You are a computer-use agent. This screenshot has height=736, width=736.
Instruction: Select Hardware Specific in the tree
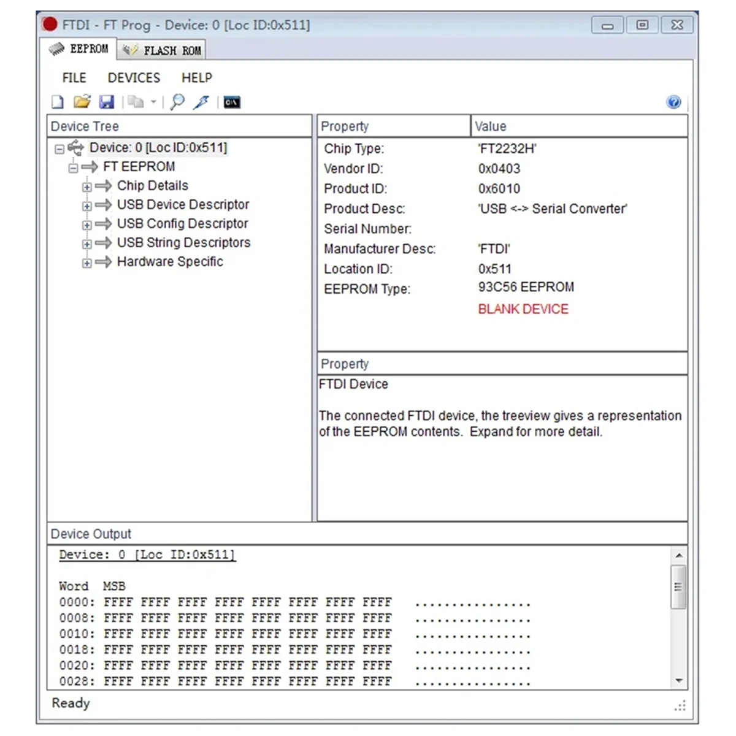(170, 262)
